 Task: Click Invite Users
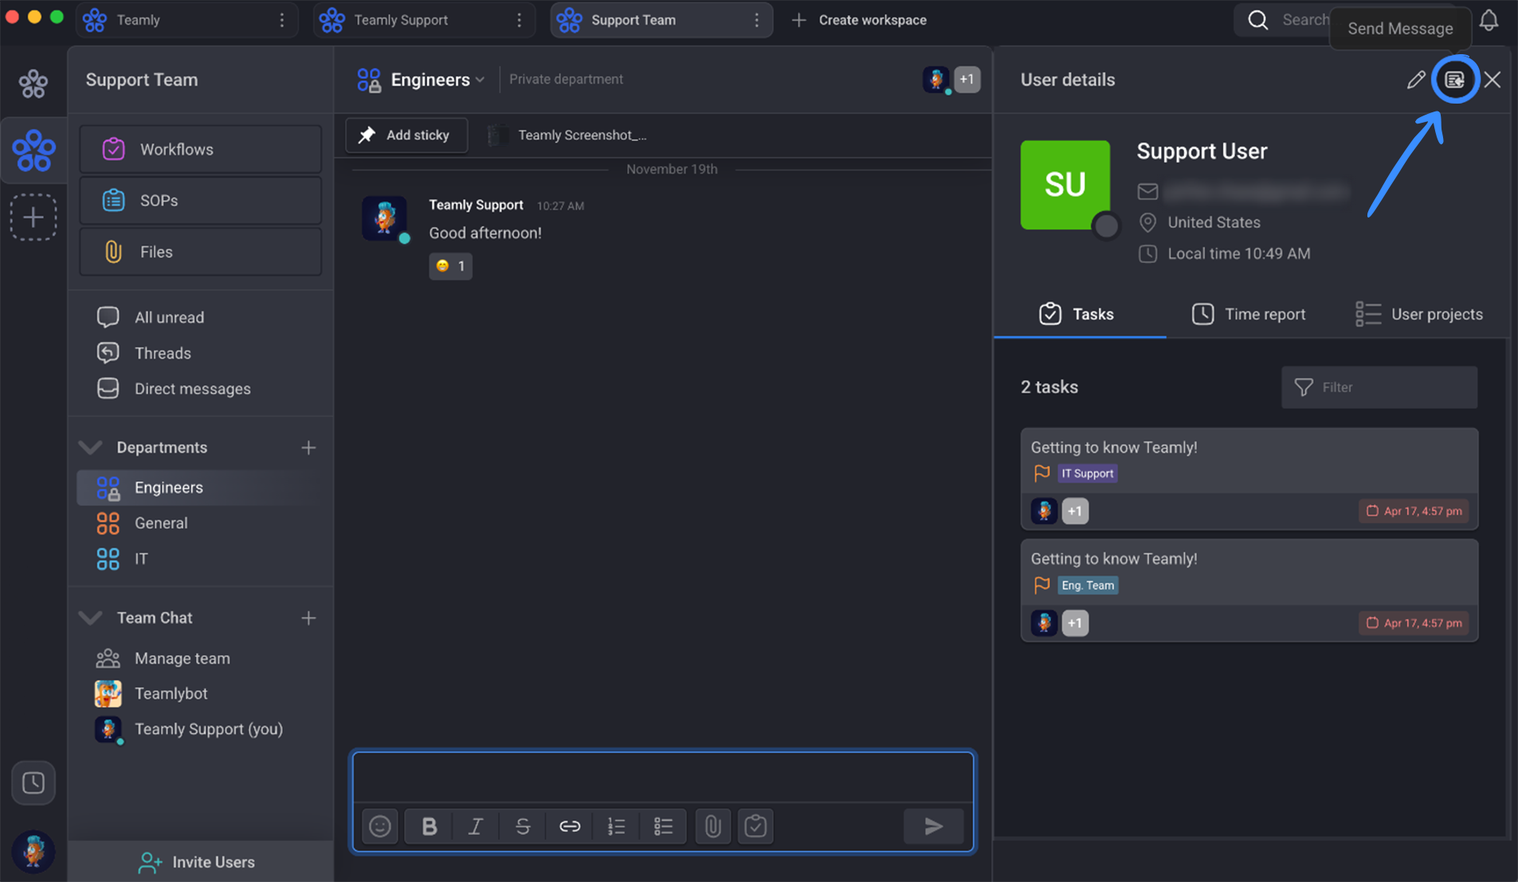pyautogui.click(x=197, y=862)
